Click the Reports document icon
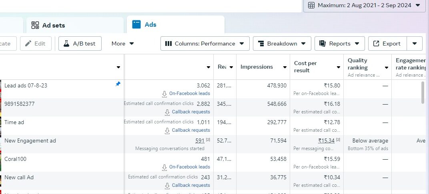This screenshot has width=429, height=194. pos(323,44)
